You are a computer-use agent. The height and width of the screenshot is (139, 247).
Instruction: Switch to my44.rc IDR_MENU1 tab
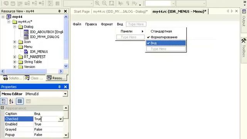[179, 12]
